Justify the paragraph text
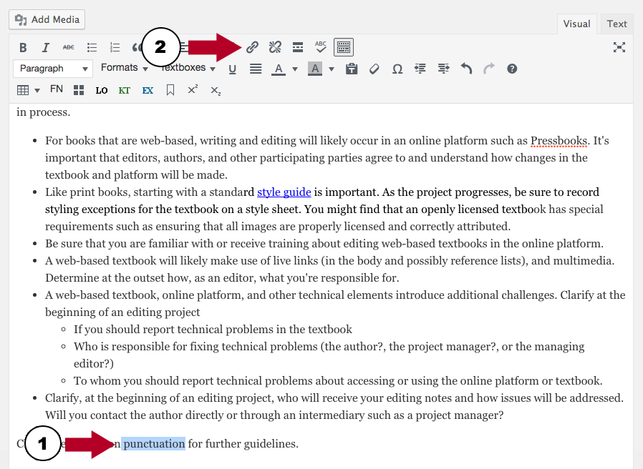The height and width of the screenshot is (469, 643). (256, 69)
